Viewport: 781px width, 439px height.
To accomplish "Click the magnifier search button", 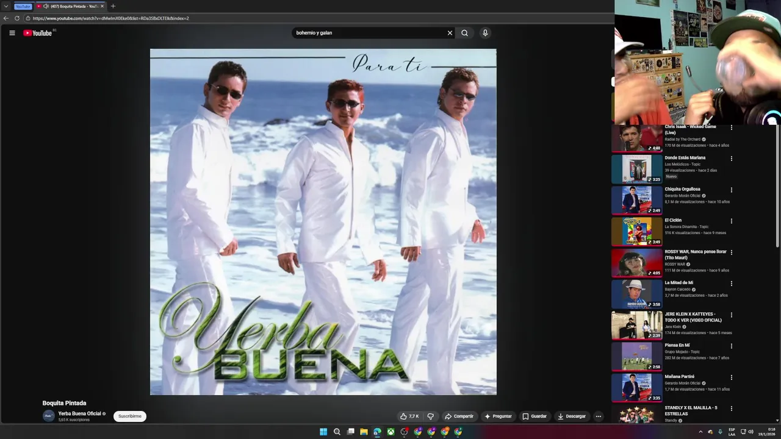I will coord(464,33).
